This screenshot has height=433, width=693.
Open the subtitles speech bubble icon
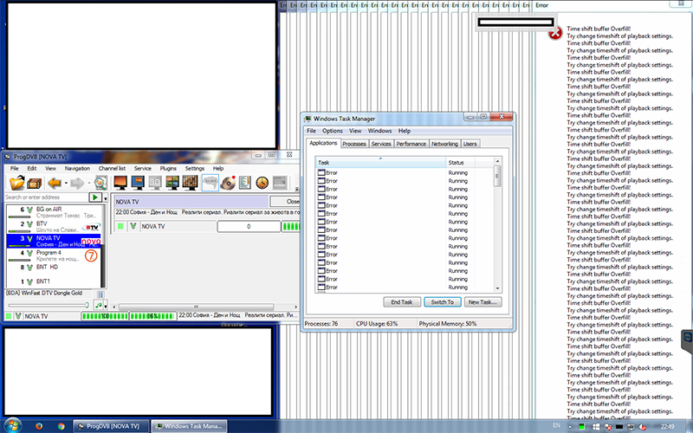coord(210,183)
